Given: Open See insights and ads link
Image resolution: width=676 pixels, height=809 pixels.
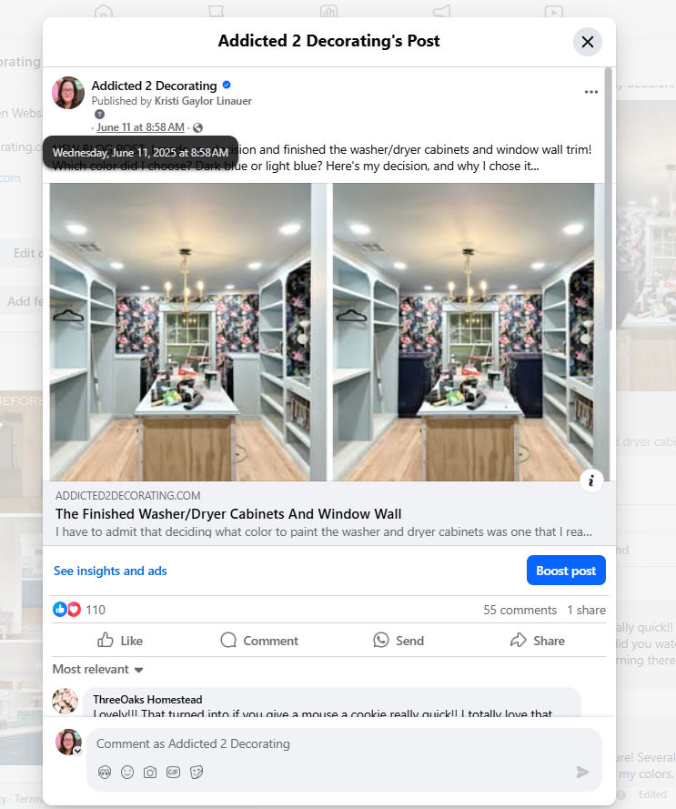Looking at the screenshot, I should point(110,571).
